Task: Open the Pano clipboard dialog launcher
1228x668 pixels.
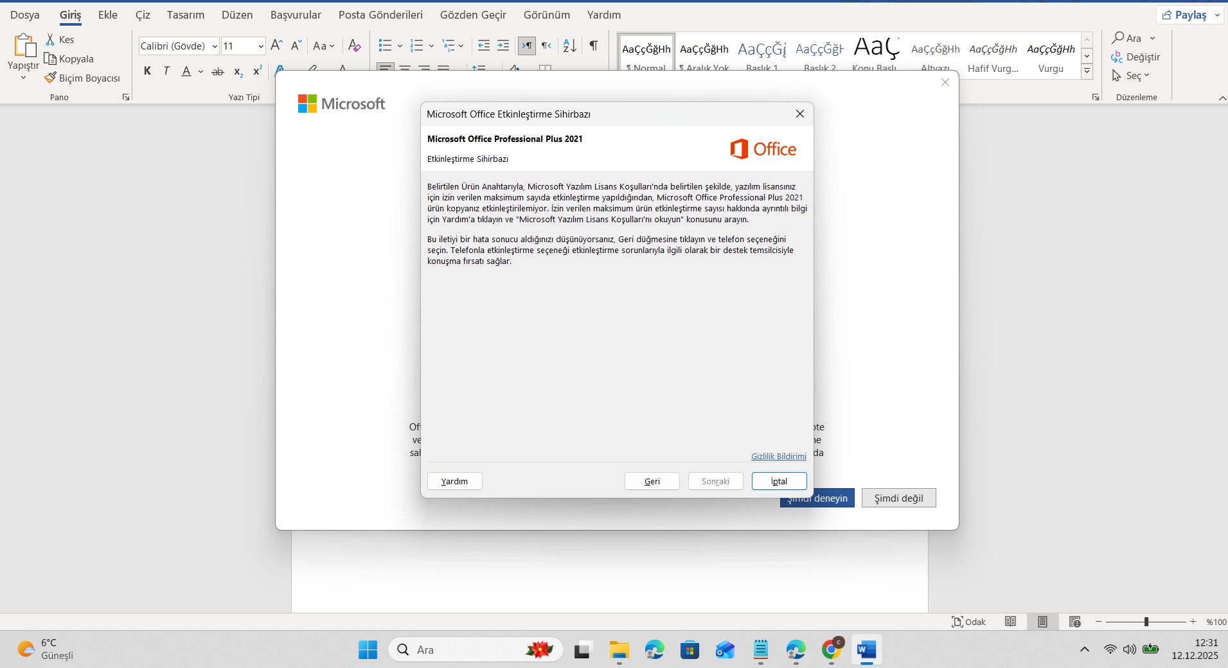Action: pyautogui.click(x=126, y=97)
